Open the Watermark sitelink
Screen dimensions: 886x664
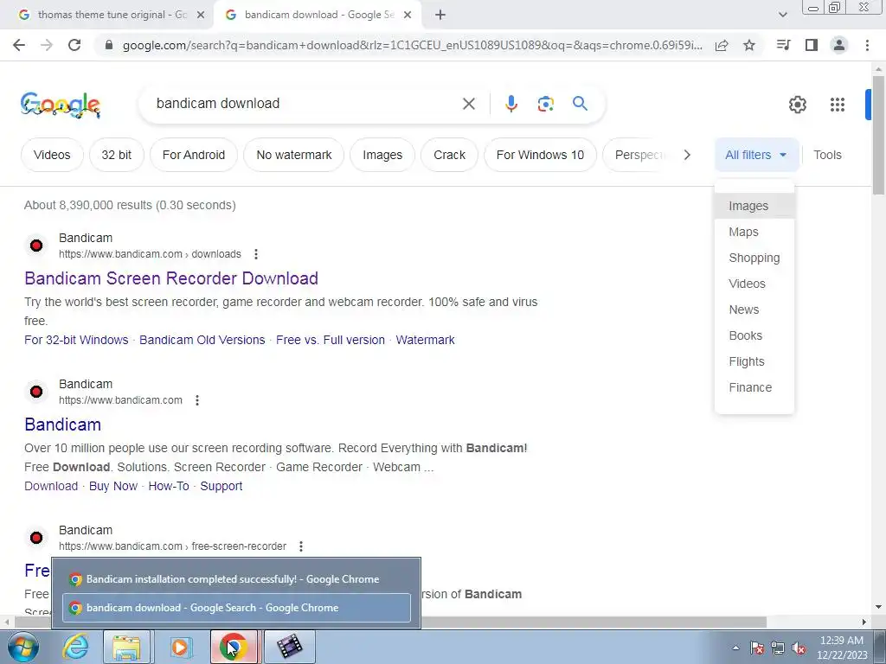point(426,340)
